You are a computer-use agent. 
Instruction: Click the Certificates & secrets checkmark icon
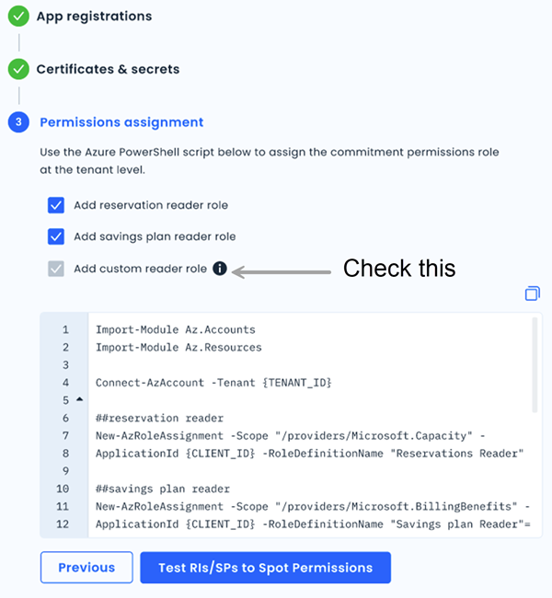(18, 69)
